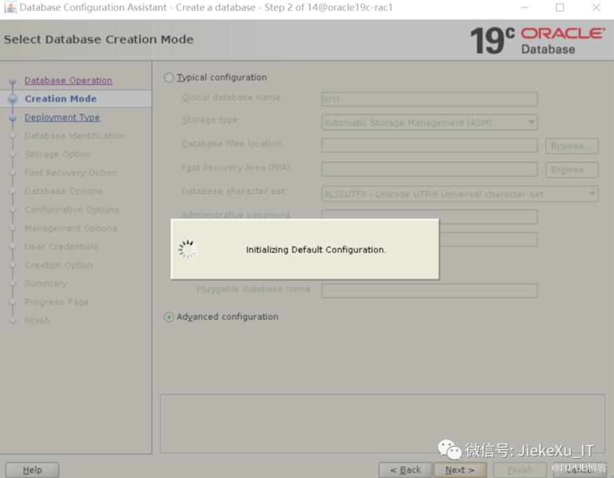Click the User Credentials step
This screenshot has width=614, height=478.
click(61, 246)
